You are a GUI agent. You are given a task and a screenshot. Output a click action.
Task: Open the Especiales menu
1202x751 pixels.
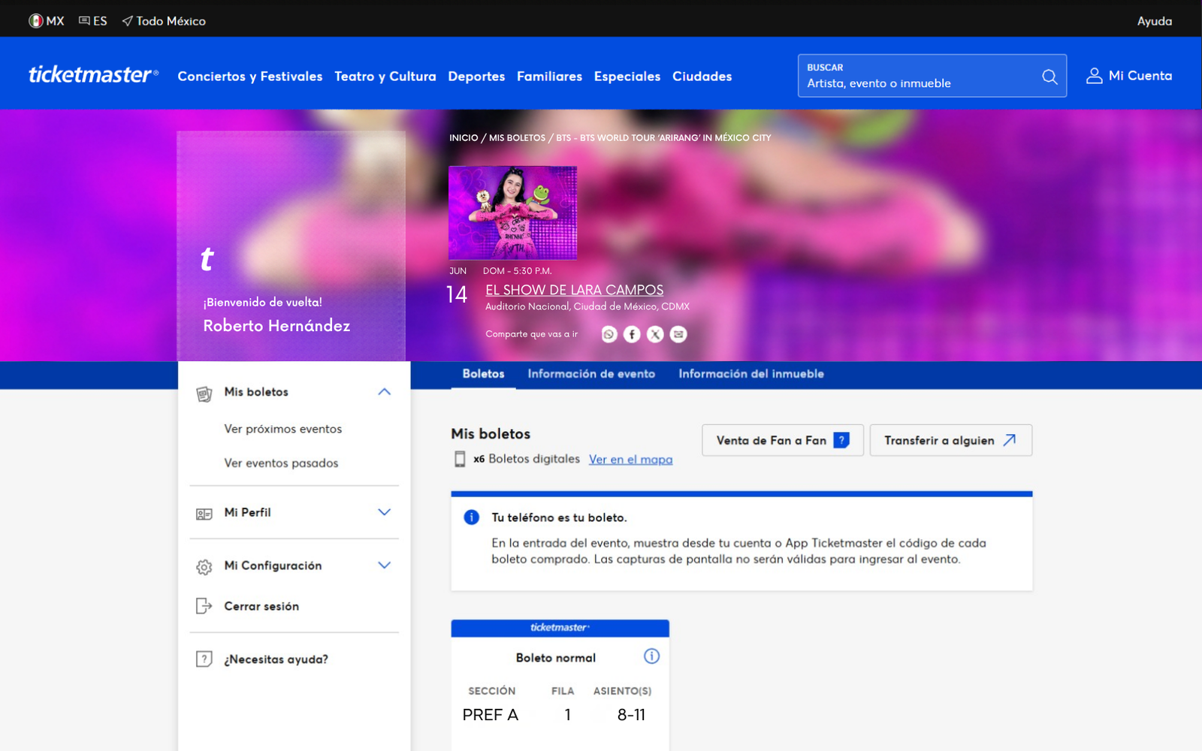coord(627,77)
